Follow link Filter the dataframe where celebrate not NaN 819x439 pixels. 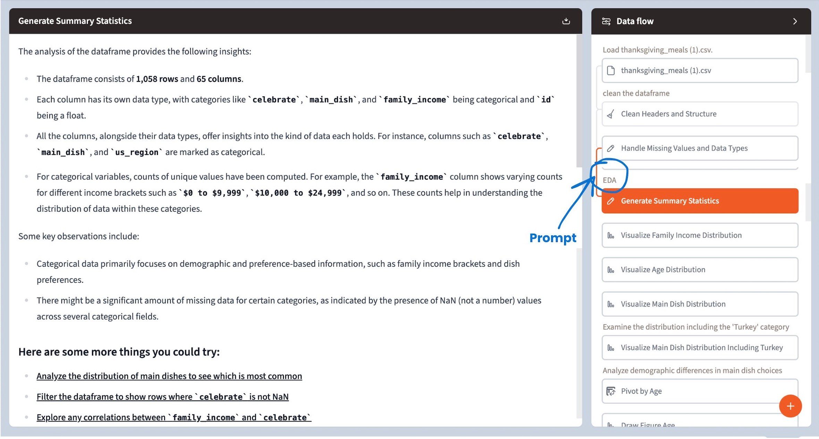coord(162,397)
